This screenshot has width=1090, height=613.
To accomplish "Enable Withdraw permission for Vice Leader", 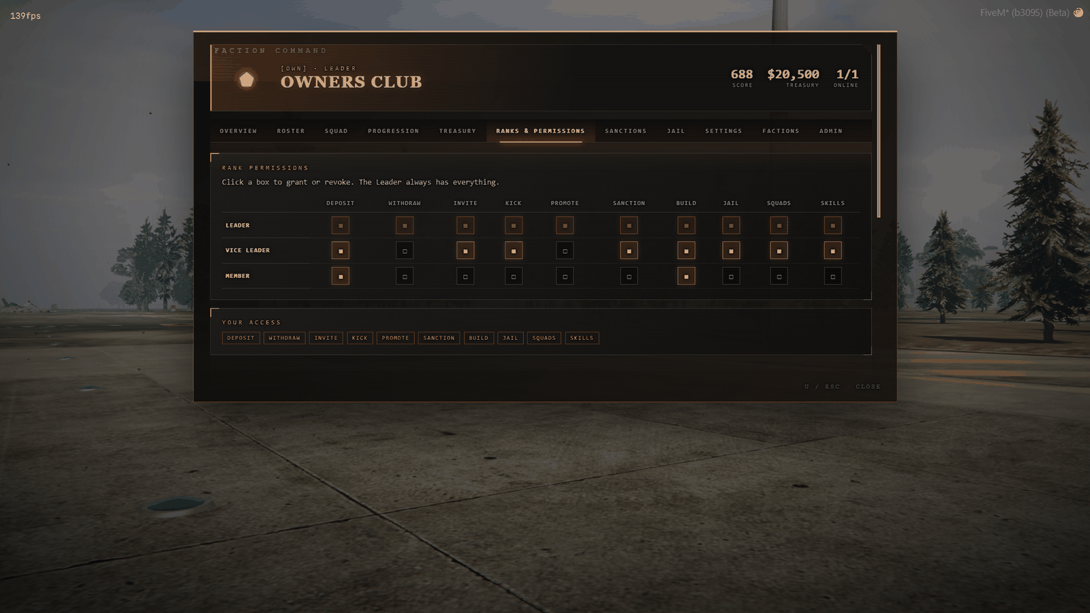I will point(405,251).
